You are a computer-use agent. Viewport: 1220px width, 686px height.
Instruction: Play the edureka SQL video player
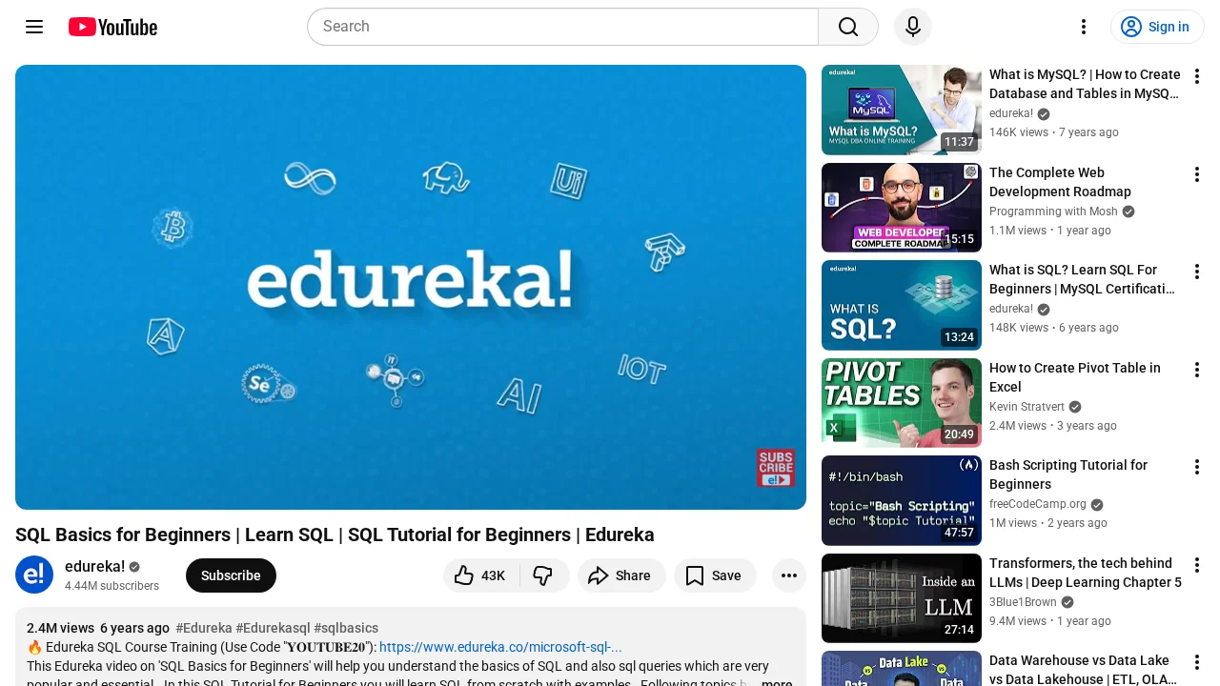coord(411,287)
